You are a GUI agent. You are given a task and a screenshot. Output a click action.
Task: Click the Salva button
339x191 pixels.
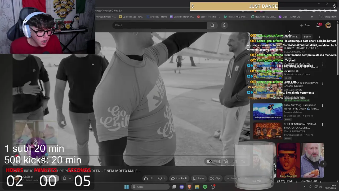tap(199, 179)
